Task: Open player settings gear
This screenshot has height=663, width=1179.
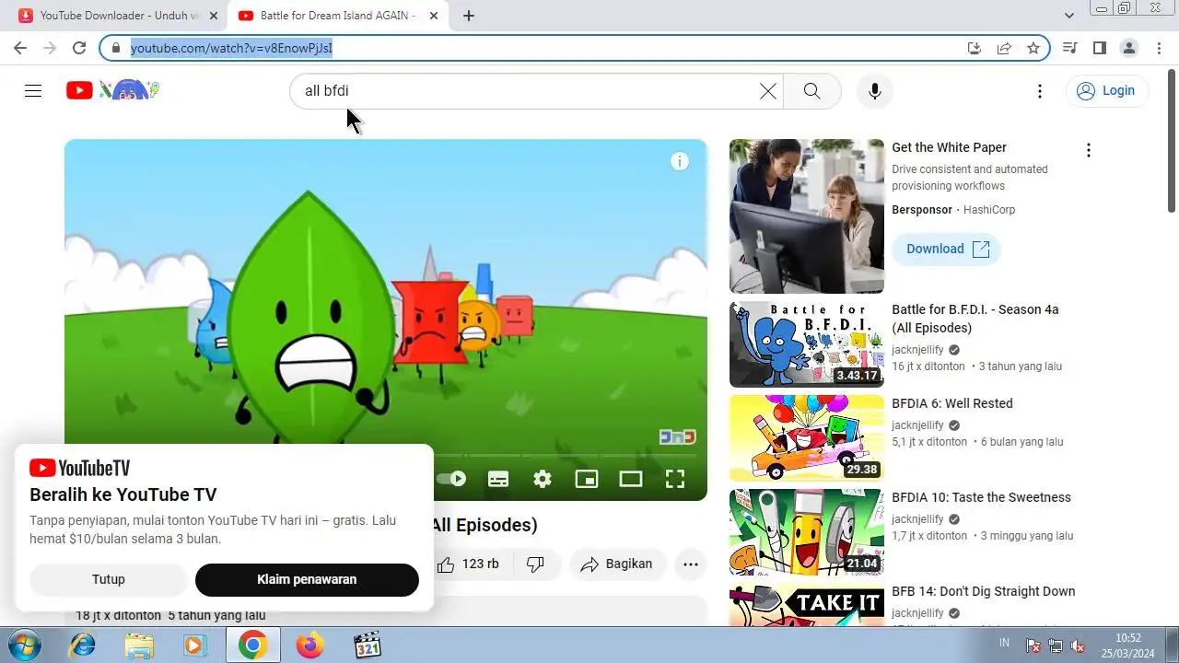Action: (543, 479)
